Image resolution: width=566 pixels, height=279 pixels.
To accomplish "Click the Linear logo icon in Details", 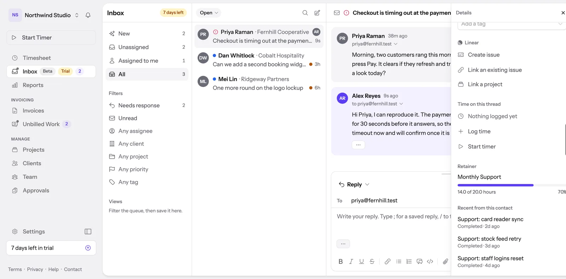I will [x=460, y=43].
